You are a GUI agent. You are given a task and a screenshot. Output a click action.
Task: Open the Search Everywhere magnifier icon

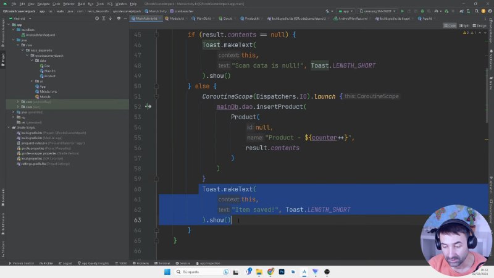tap(476, 11)
